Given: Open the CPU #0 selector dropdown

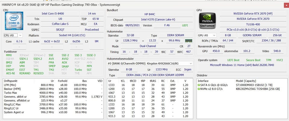Looking at the screenshot, I should coord(13,35).
